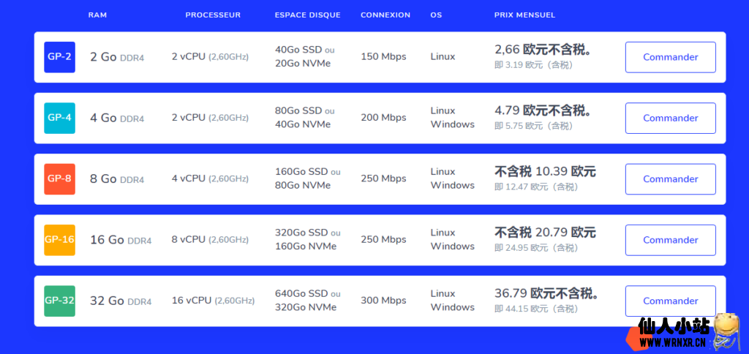This screenshot has height=354, width=749.
Task: Open the www.wrnxr.cn watermark link
Action: point(671,342)
